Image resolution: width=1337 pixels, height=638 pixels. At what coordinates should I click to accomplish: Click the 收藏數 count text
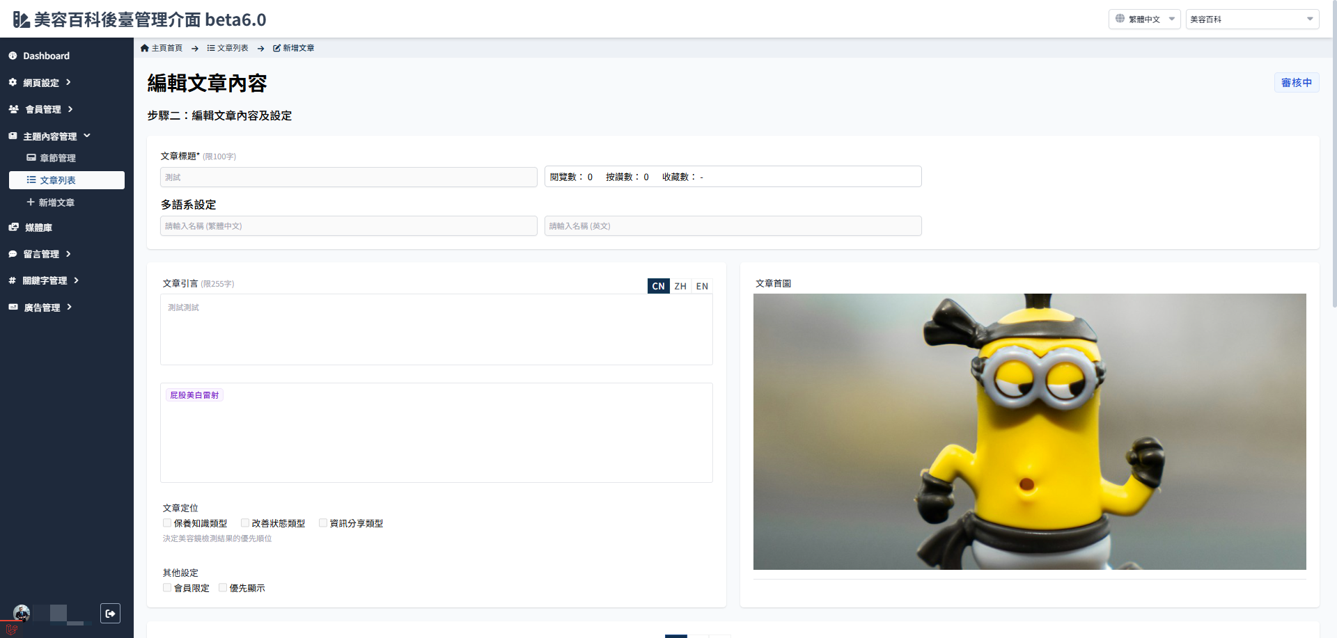[x=682, y=177]
